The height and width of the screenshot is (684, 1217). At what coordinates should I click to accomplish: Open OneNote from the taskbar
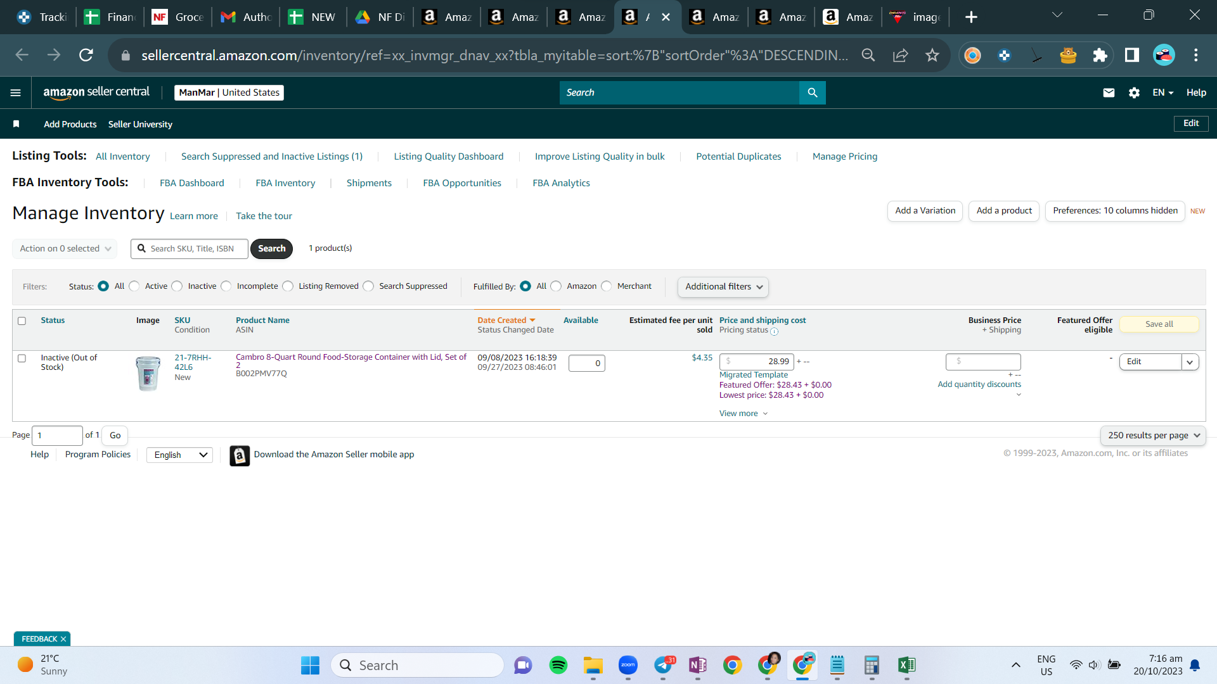(x=697, y=665)
